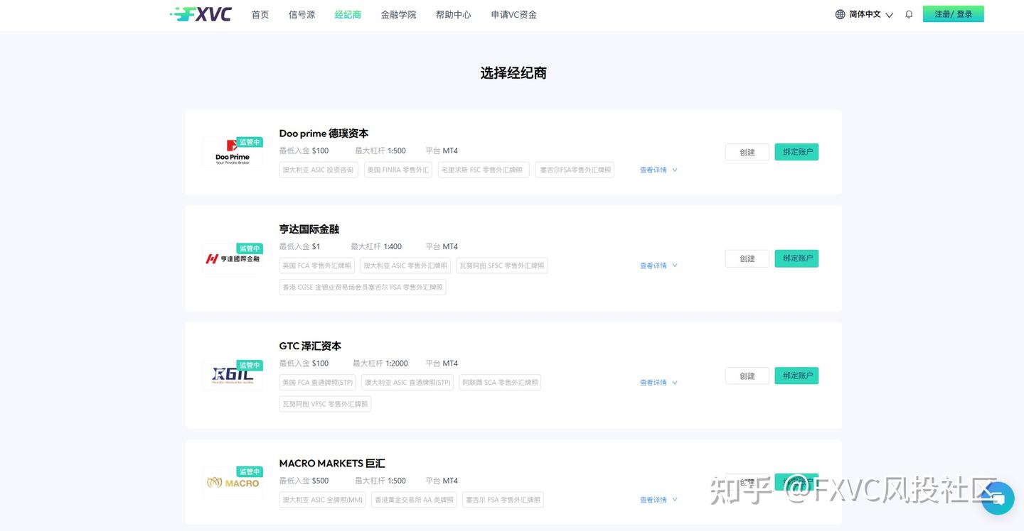Click the GTC broker logo
Image resolution: width=1024 pixels, height=531 pixels.
click(233, 376)
